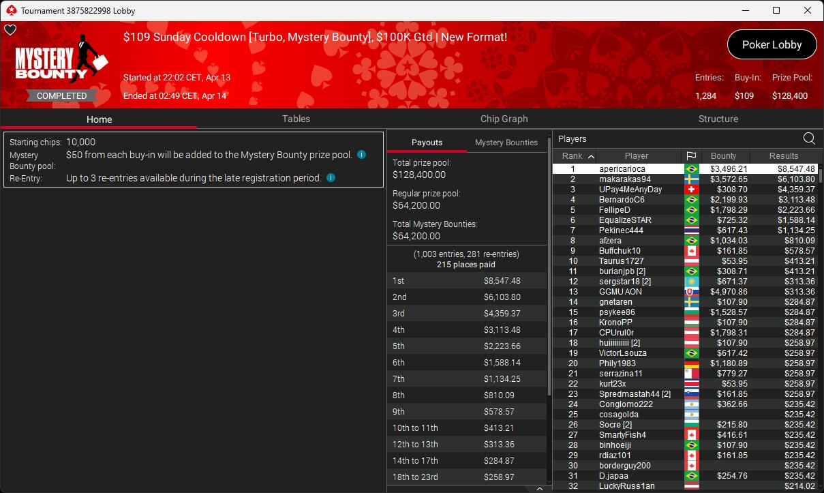Click the 18th to 23rd payout row
The width and height of the screenshot is (824, 493).
click(466, 477)
